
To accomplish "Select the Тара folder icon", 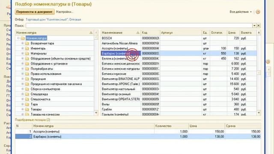I will (x=27, y=104).
